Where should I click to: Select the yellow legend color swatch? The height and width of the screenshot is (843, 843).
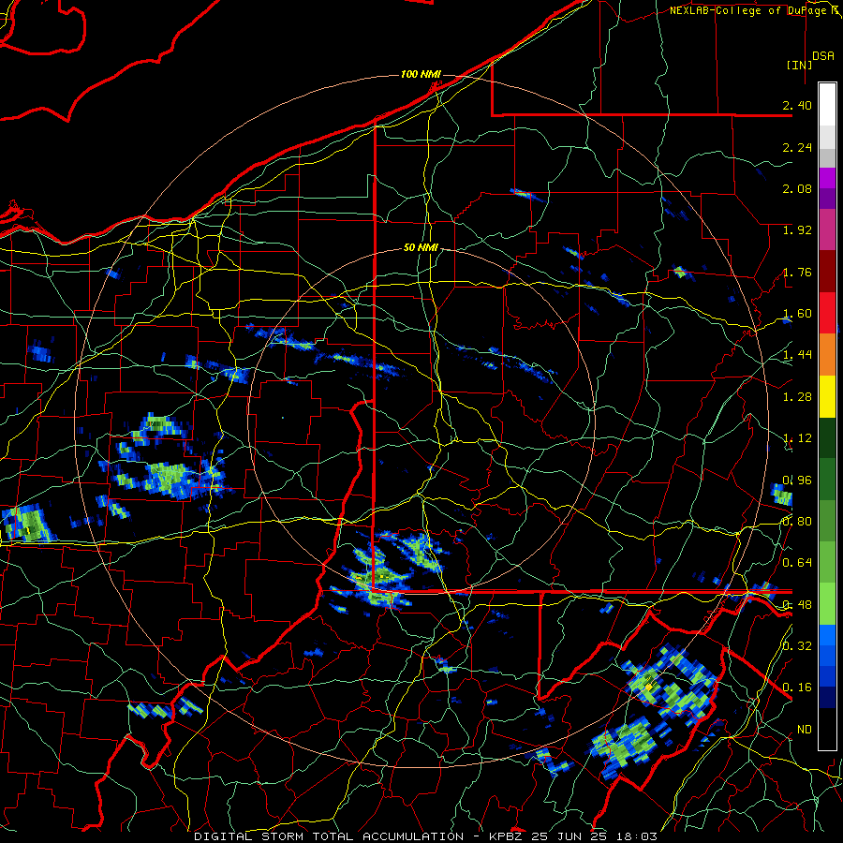pyautogui.click(x=827, y=396)
